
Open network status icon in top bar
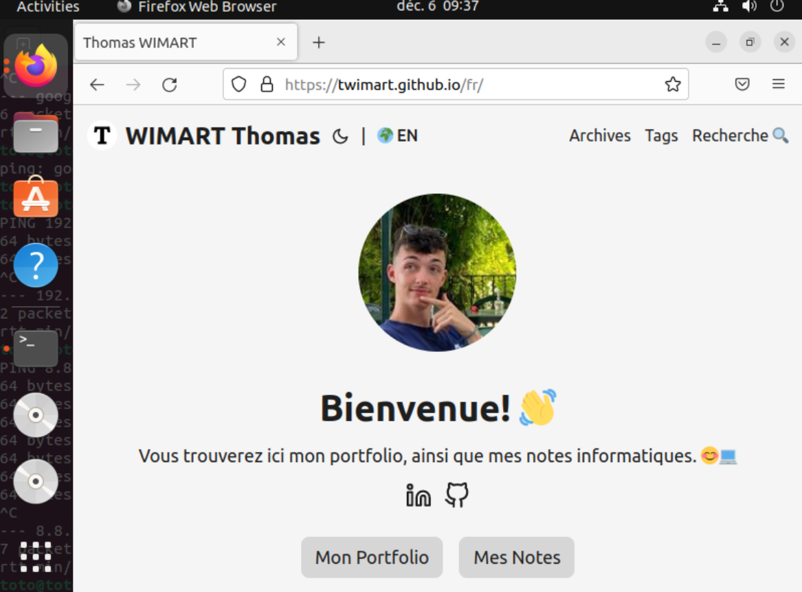[721, 7]
